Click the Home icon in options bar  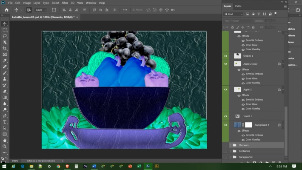(6, 10)
